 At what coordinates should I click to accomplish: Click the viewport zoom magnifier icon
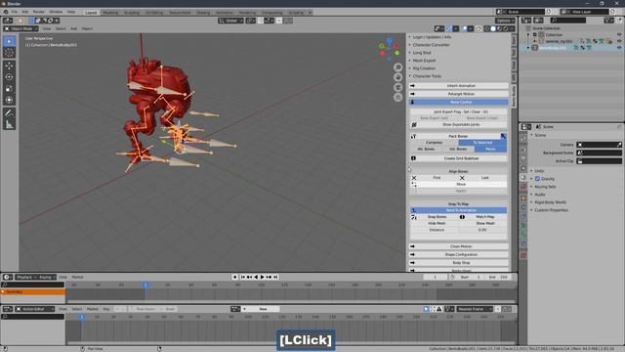pos(397,67)
